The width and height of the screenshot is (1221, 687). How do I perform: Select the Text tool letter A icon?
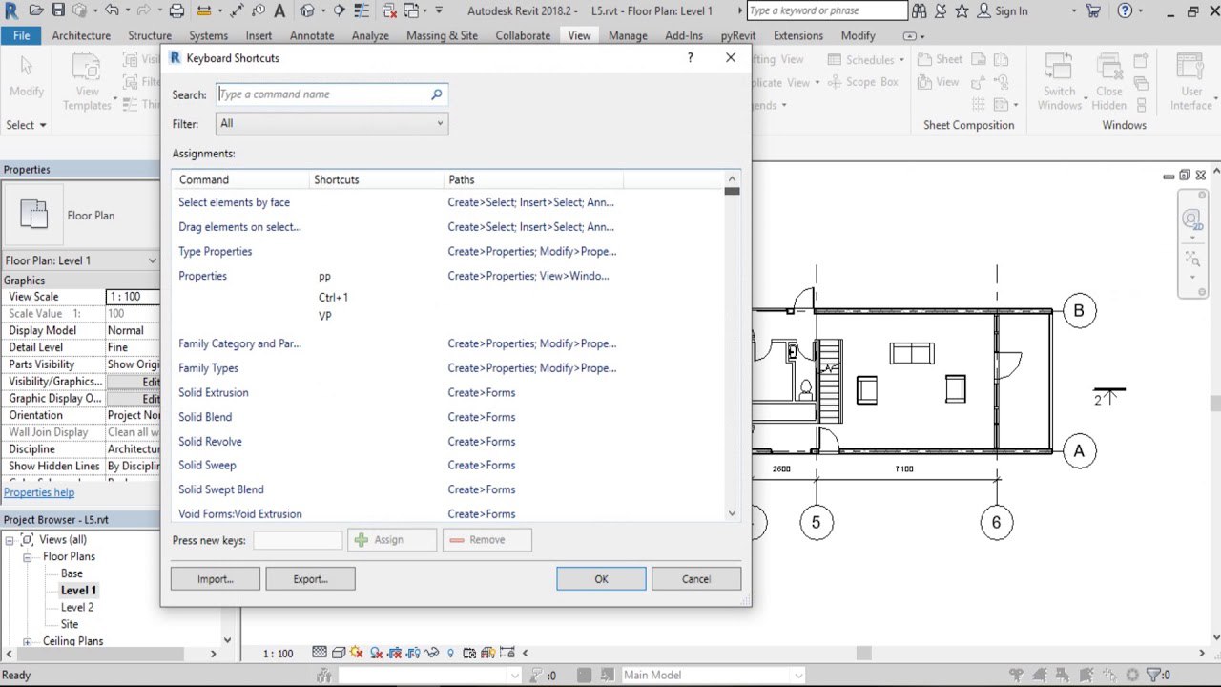[x=279, y=10]
